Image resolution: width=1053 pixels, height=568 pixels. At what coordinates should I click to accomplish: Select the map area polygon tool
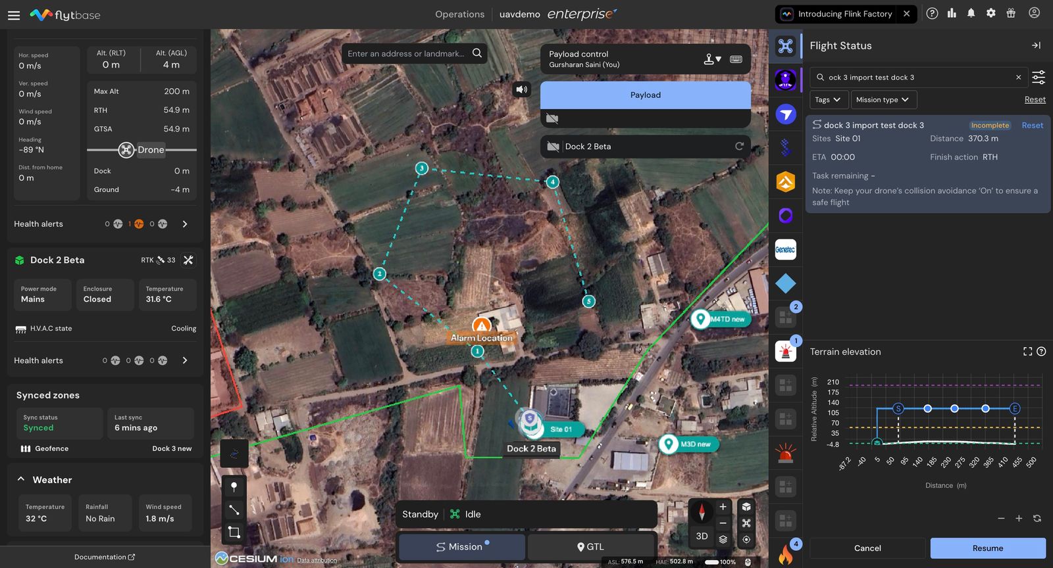(234, 532)
